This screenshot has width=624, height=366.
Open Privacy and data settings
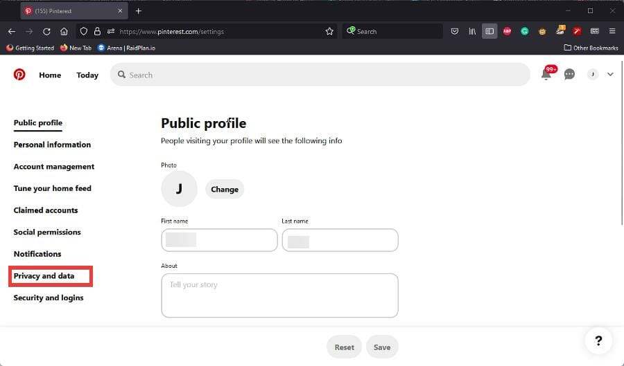(44, 276)
